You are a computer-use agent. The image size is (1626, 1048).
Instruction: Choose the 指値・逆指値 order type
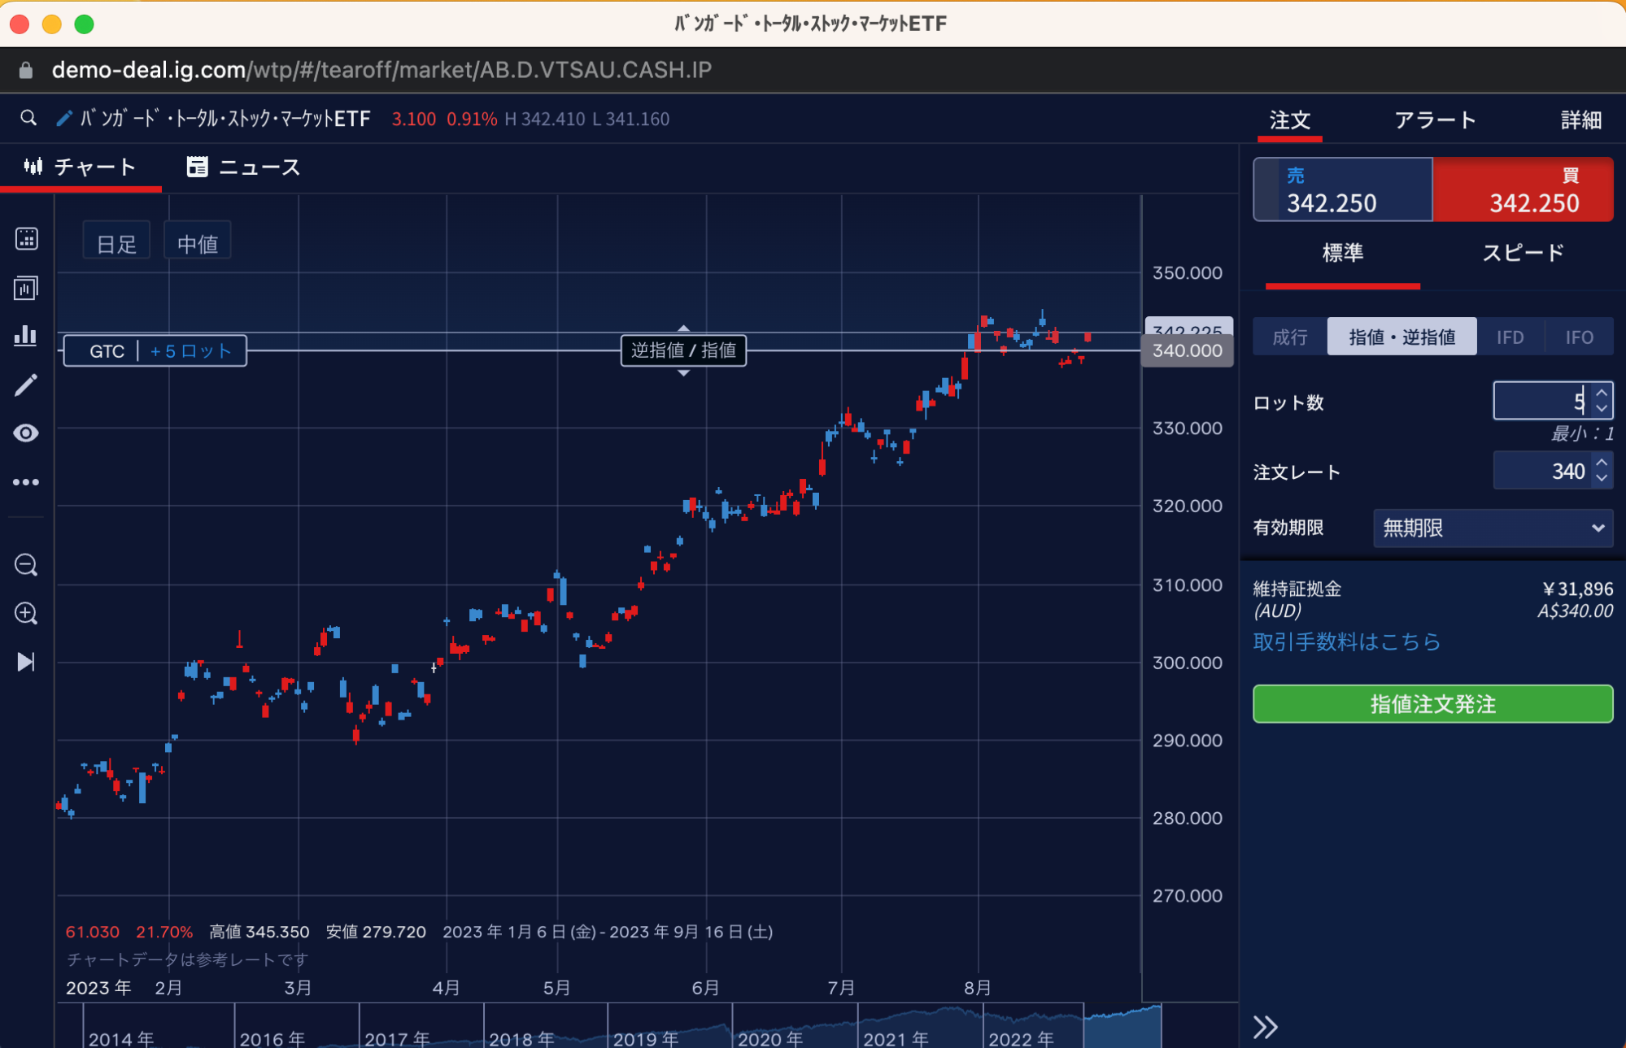1401,337
